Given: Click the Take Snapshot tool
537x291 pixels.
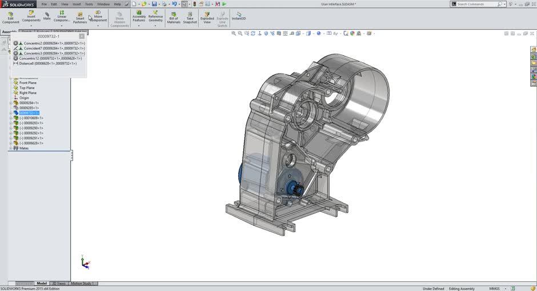Looking at the screenshot, I should pos(190,17).
